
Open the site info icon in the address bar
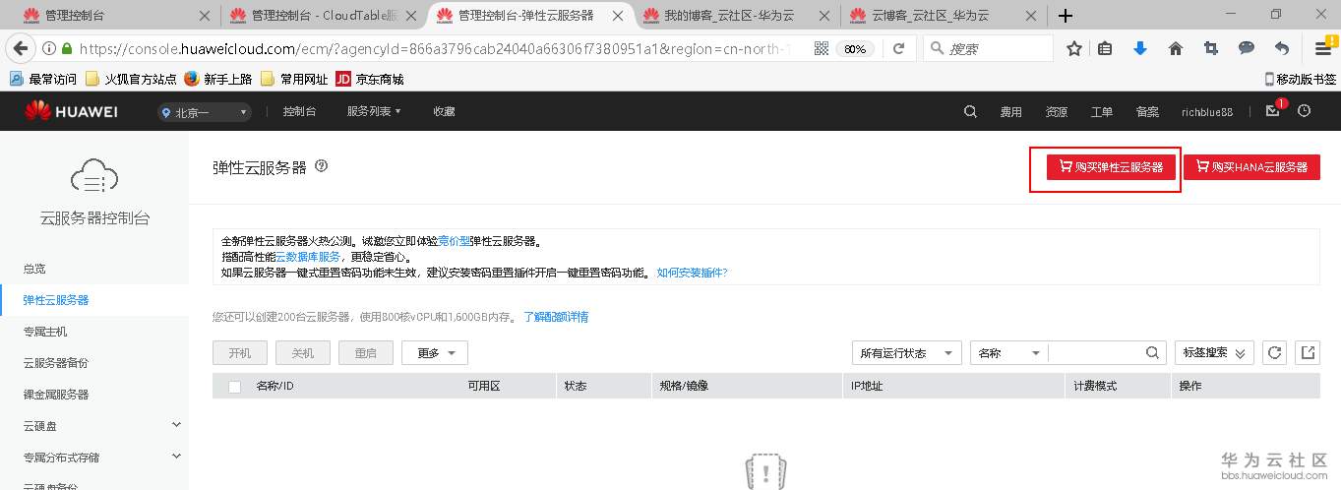[x=49, y=48]
